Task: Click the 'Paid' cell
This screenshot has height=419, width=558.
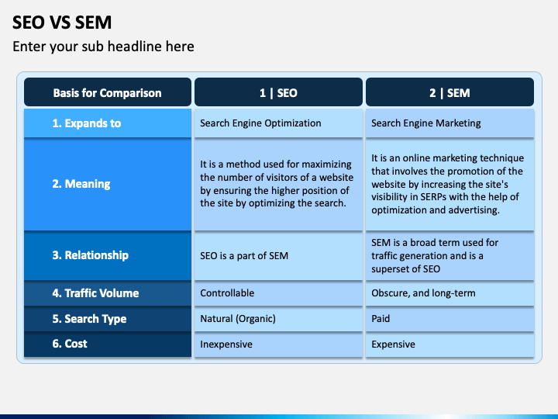Action: [x=449, y=319]
